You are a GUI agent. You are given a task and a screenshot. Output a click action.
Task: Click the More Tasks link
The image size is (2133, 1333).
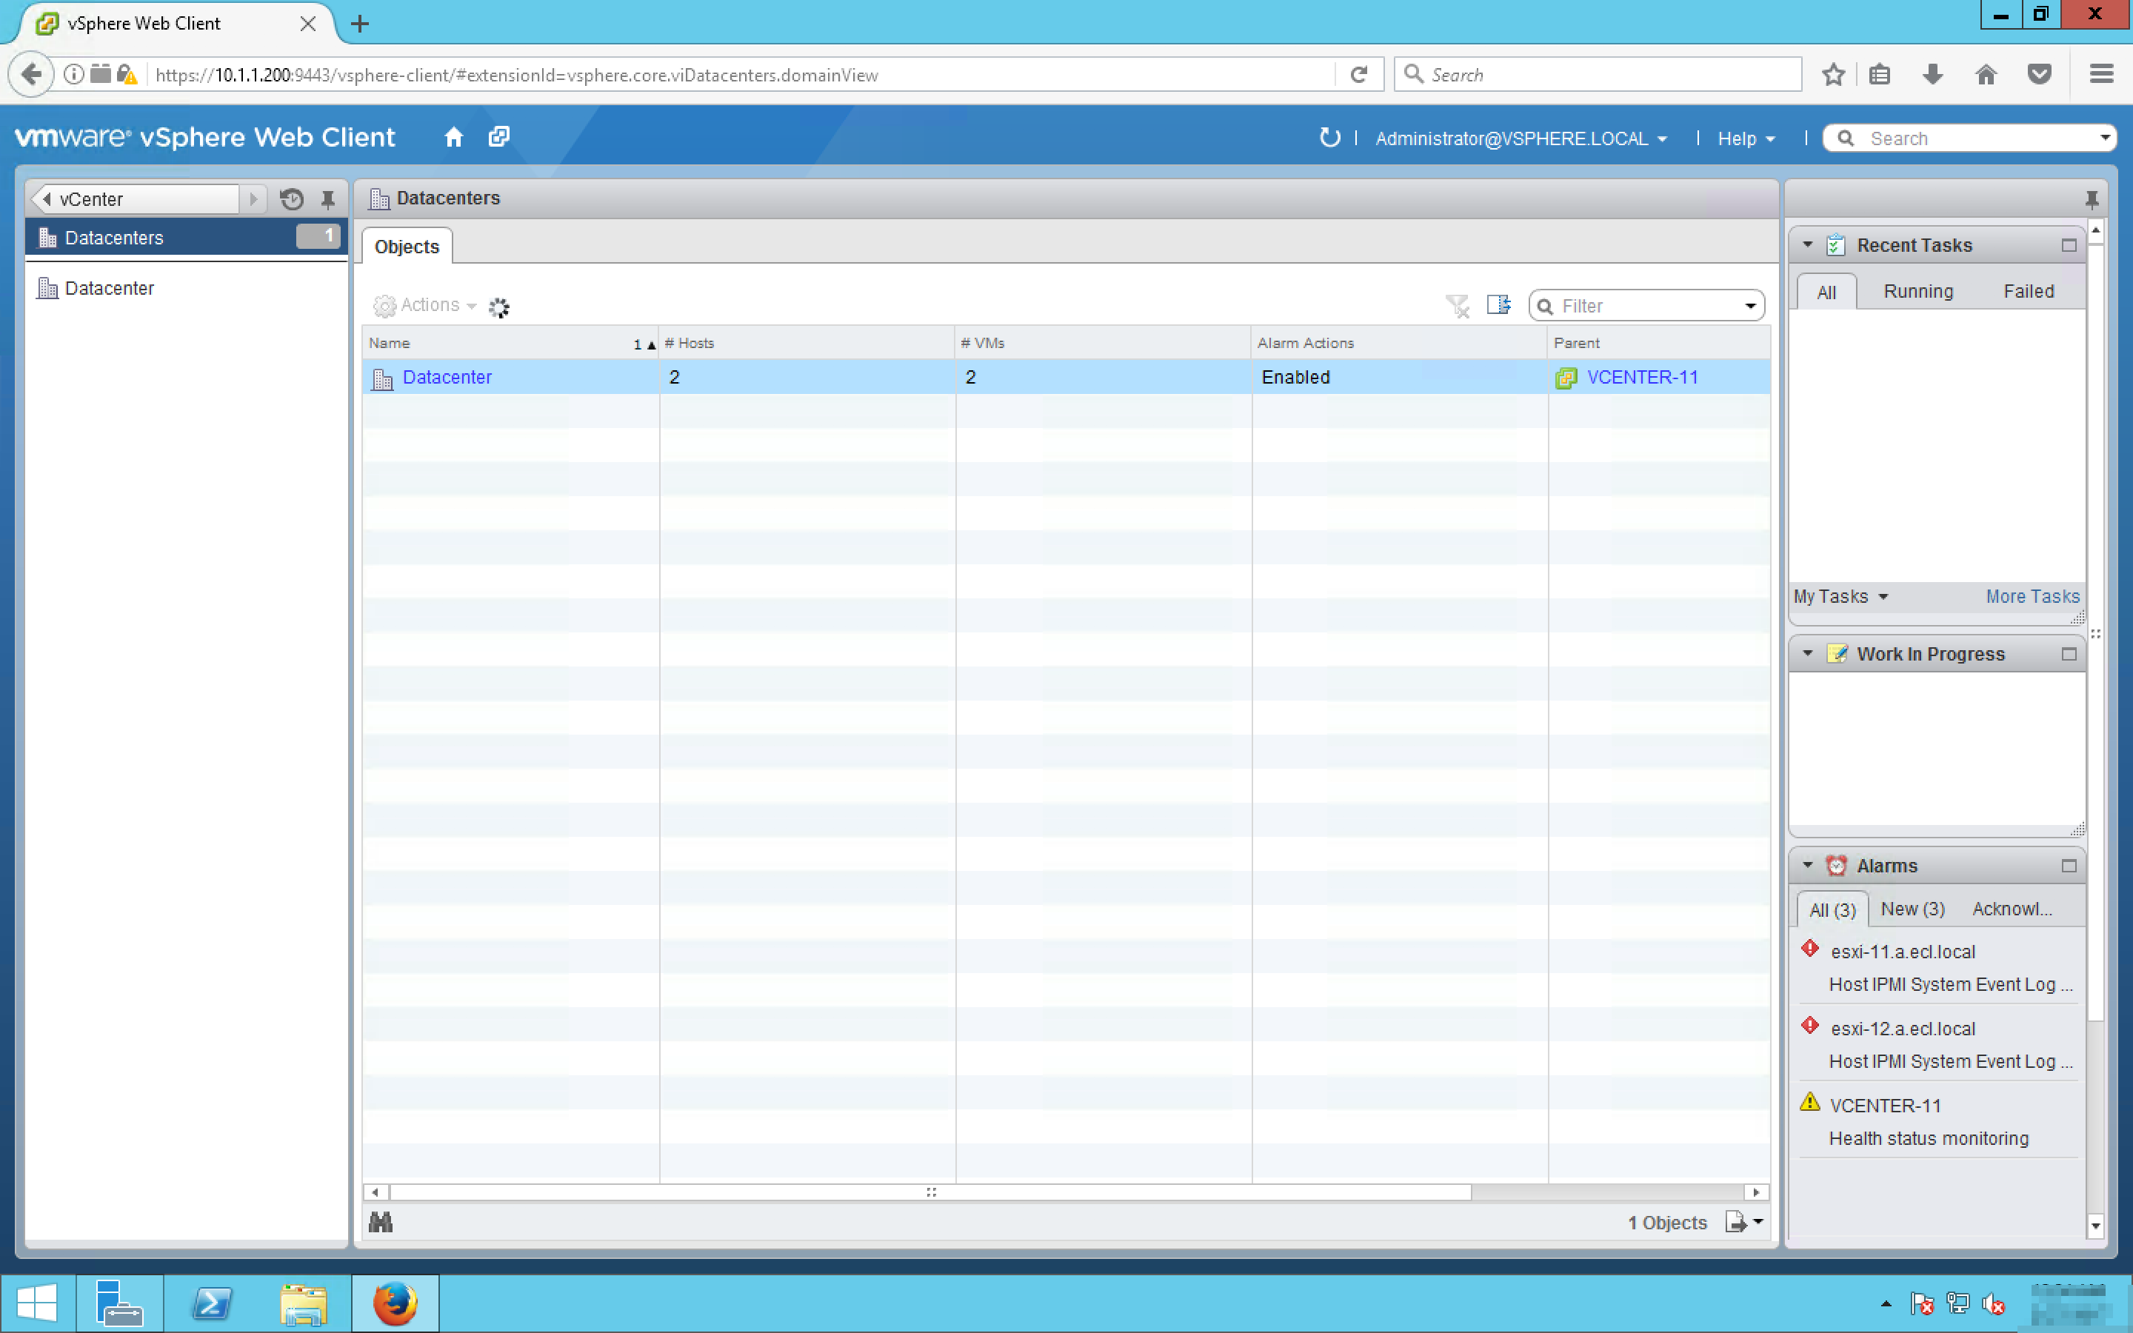(x=2032, y=597)
